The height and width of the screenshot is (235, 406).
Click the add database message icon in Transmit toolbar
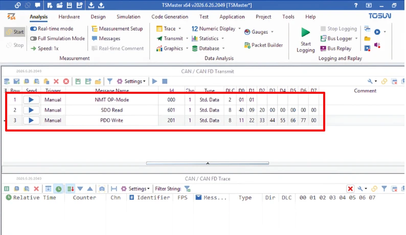pyautogui.click(x=7, y=82)
